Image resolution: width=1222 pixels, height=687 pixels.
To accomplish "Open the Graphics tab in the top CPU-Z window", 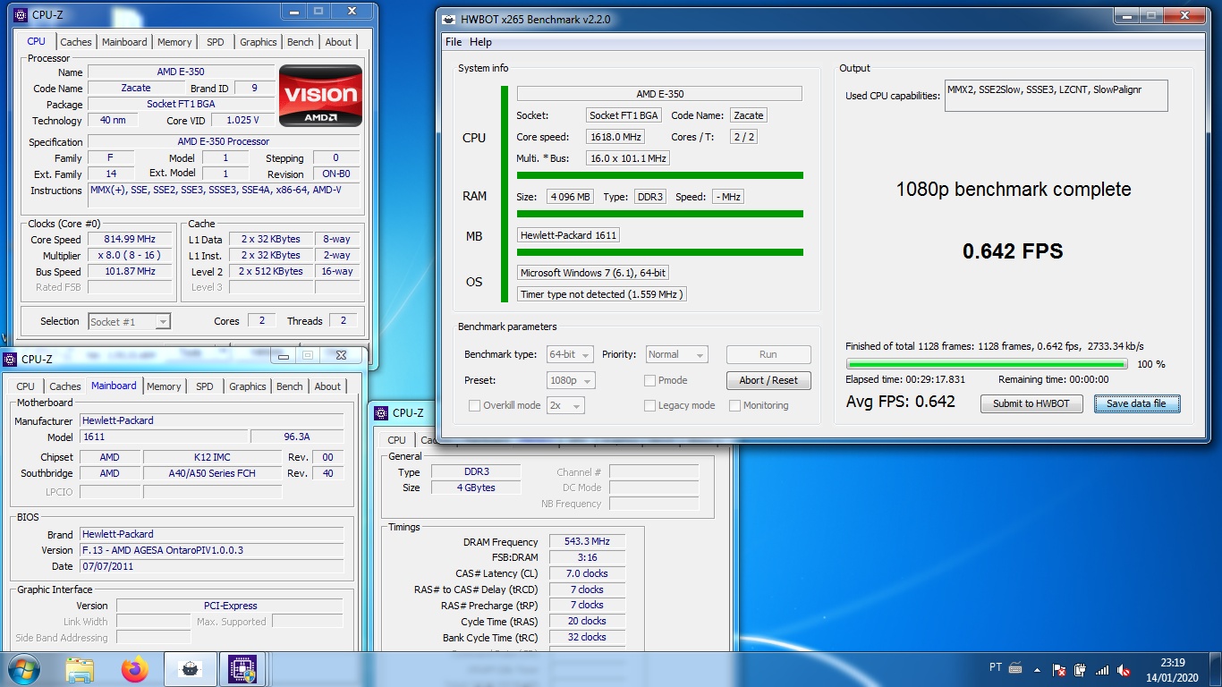I will [x=259, y=42].
